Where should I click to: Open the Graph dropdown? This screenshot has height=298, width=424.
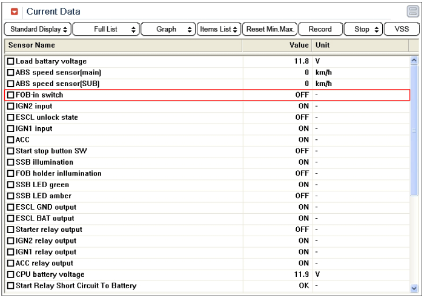click(x=168, y=29)
